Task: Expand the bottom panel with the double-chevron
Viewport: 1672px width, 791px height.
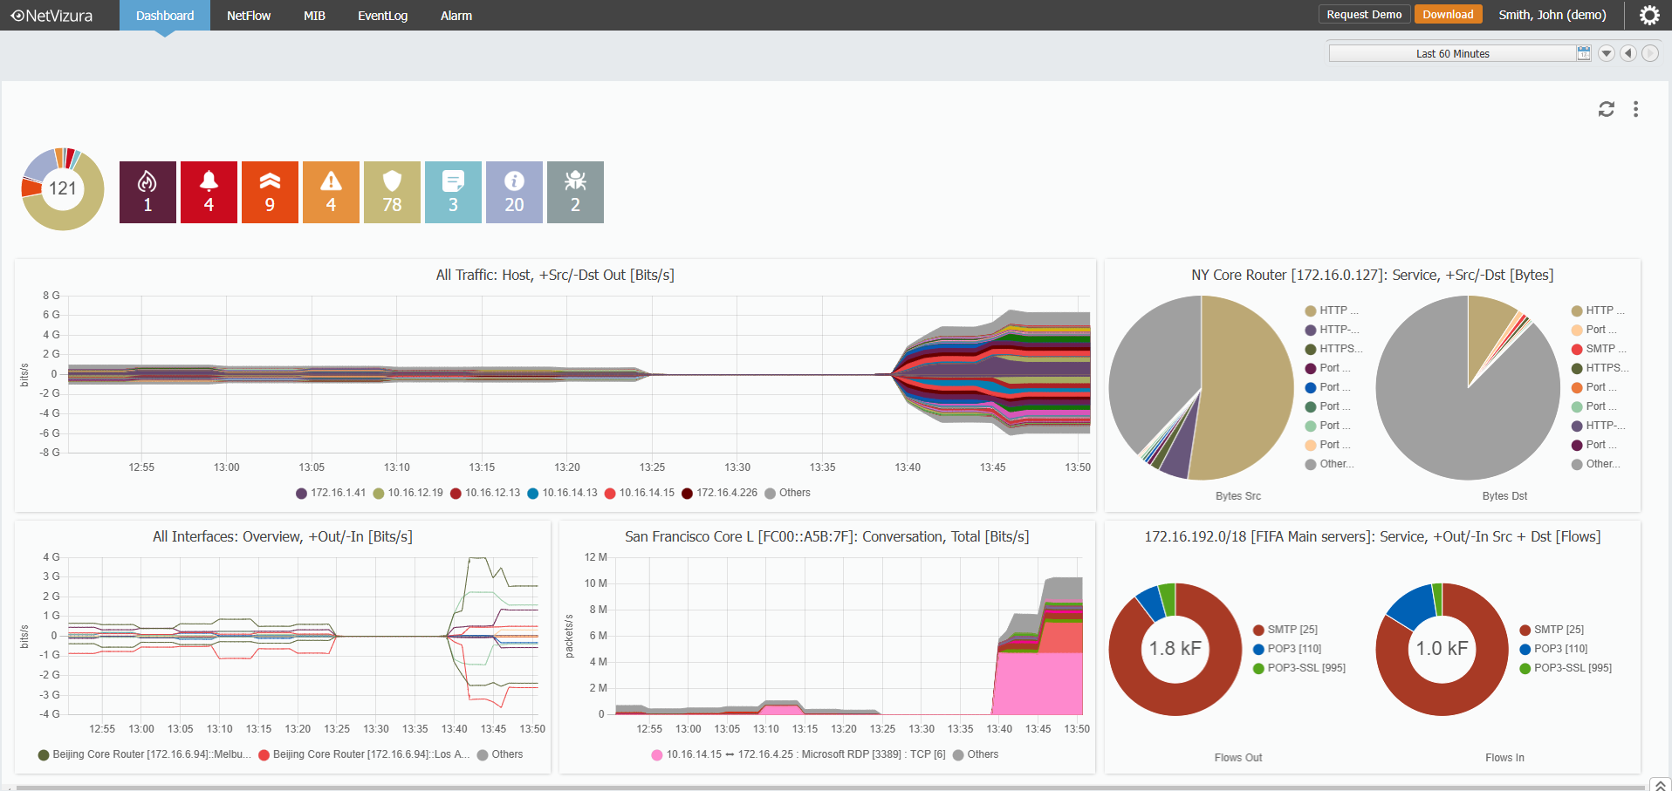Action: 1660,785
